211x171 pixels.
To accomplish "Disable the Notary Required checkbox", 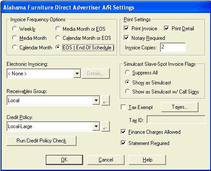I will click(x=126, y=38).
